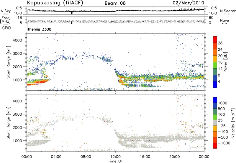Click '1000' on the velocity panel range axis
Viewport: 236px width, 163px height.
coord(17,141)
